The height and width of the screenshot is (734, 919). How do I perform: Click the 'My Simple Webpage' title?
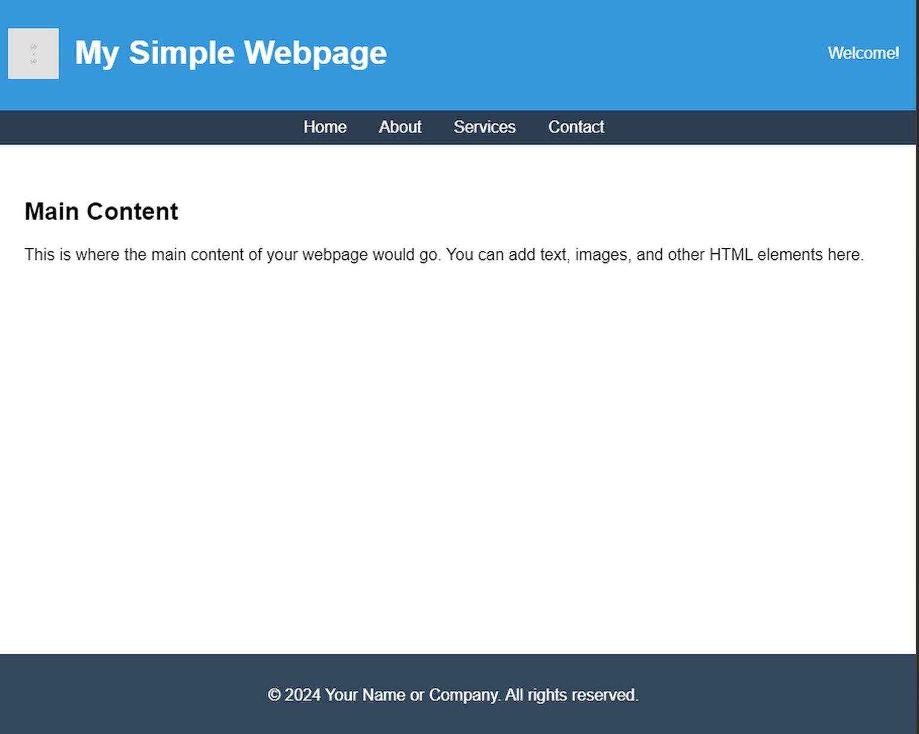[x=230, y=53]
